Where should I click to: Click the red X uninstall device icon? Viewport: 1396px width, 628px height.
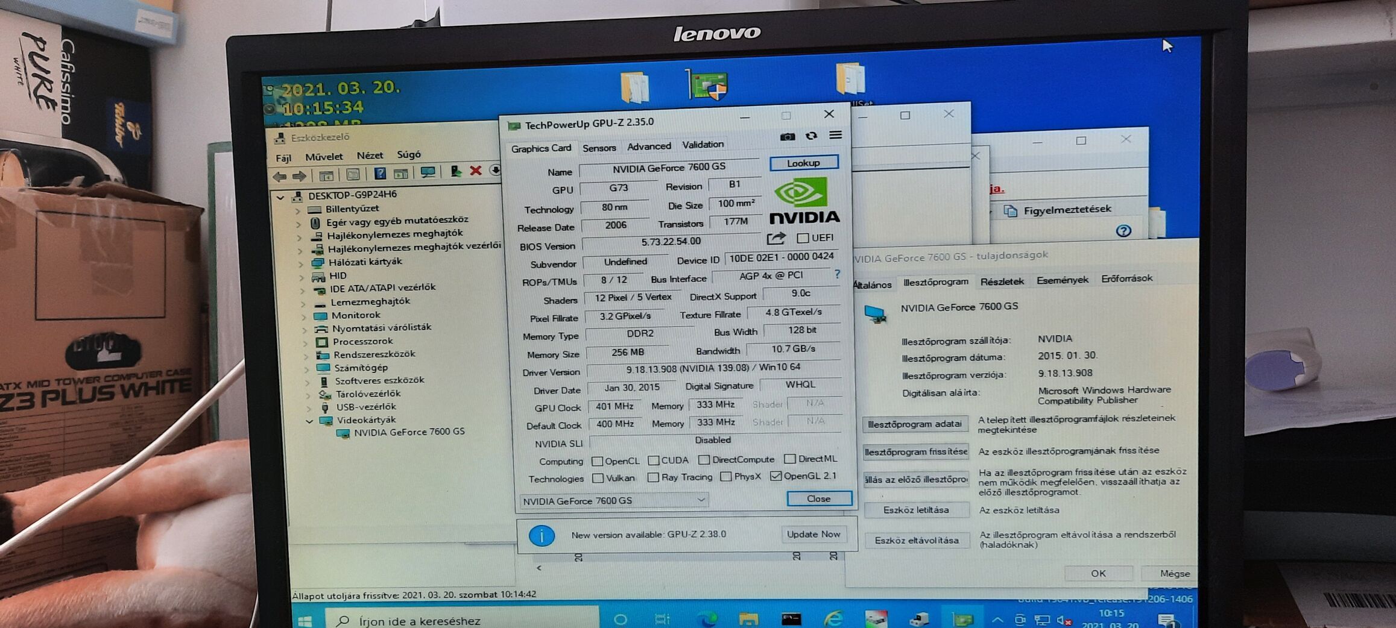(476, 171)
